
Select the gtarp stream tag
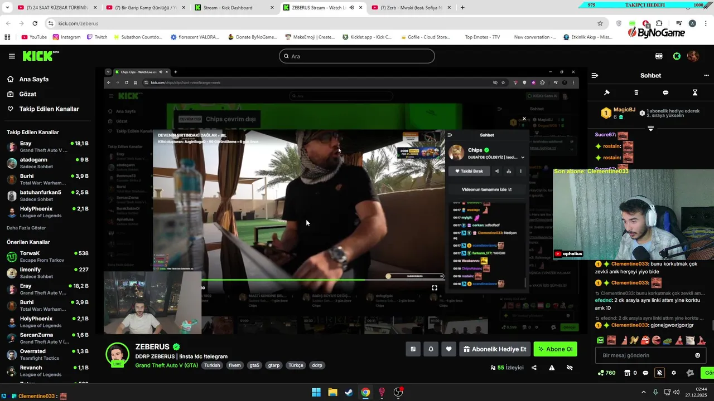pyautogui.click(x=274, y=365)
